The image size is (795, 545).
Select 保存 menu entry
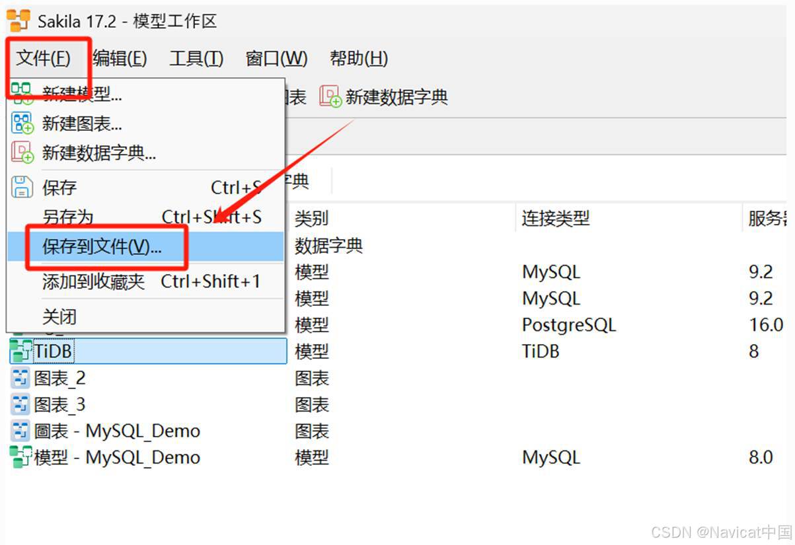[x=145, y=188]
